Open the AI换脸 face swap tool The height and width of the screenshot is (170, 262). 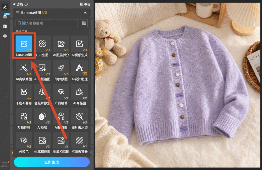42,116
